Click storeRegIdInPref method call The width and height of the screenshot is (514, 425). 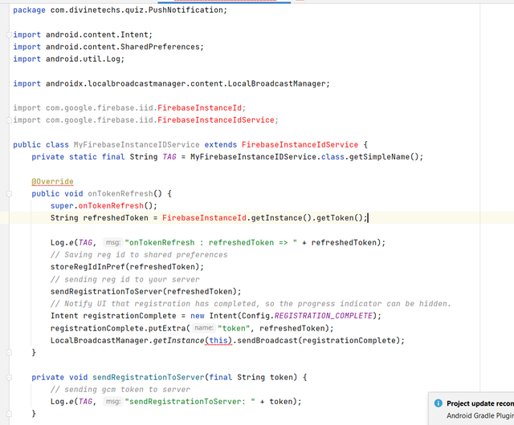(88, 267)
